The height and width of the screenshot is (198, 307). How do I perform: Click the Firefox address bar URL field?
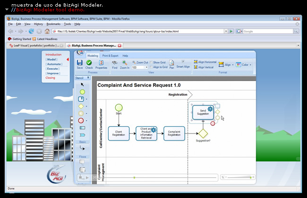pos(132,31)
